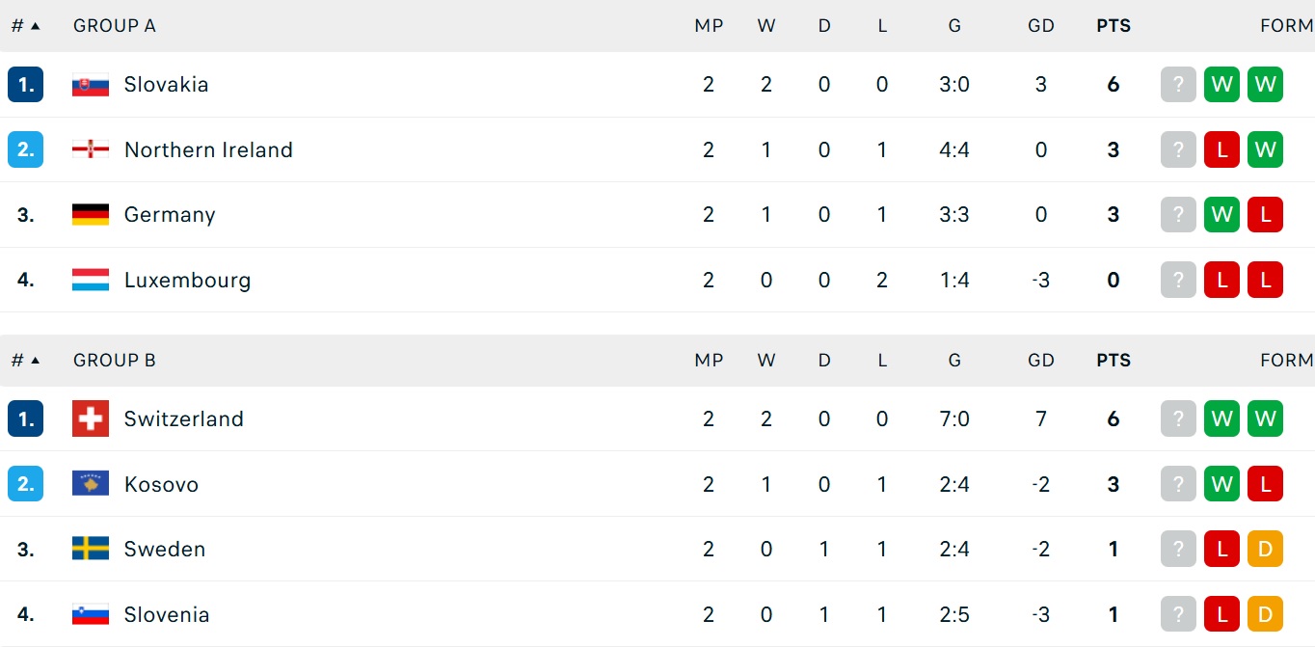Click Slovakia's unknown next-match form badge
The height and width of the screenshot is (647, 1315).
1178,85
